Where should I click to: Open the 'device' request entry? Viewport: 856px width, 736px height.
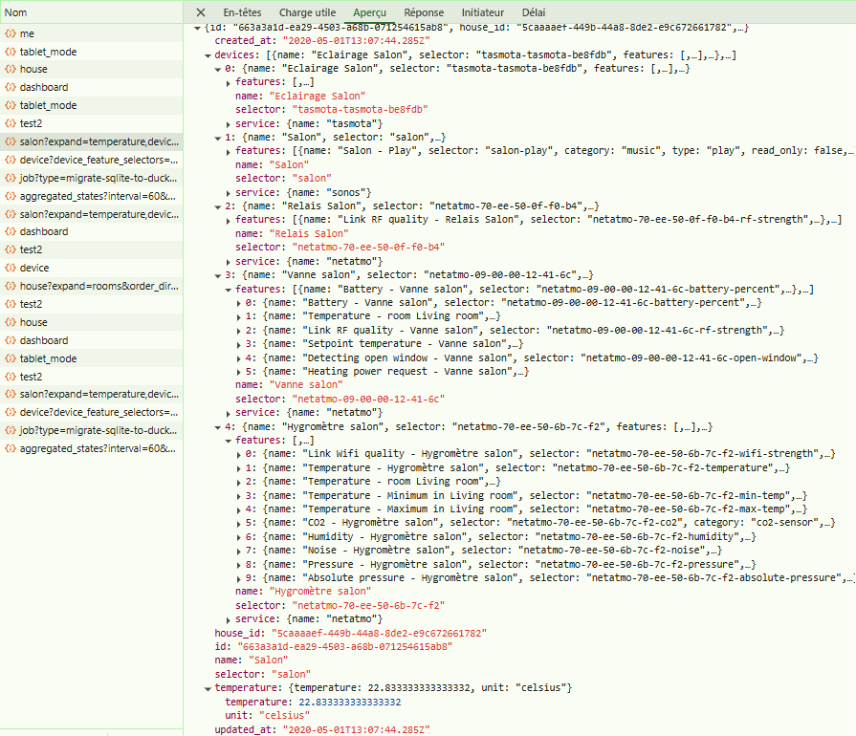(x=34, y=268)
